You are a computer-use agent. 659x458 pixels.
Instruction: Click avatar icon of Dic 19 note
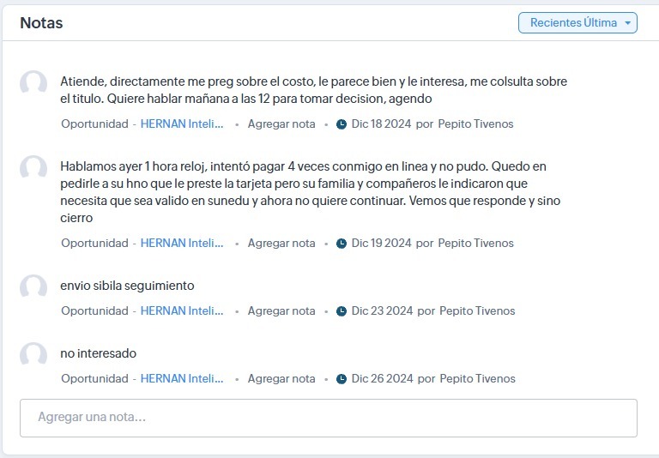(x=33, y=169)
